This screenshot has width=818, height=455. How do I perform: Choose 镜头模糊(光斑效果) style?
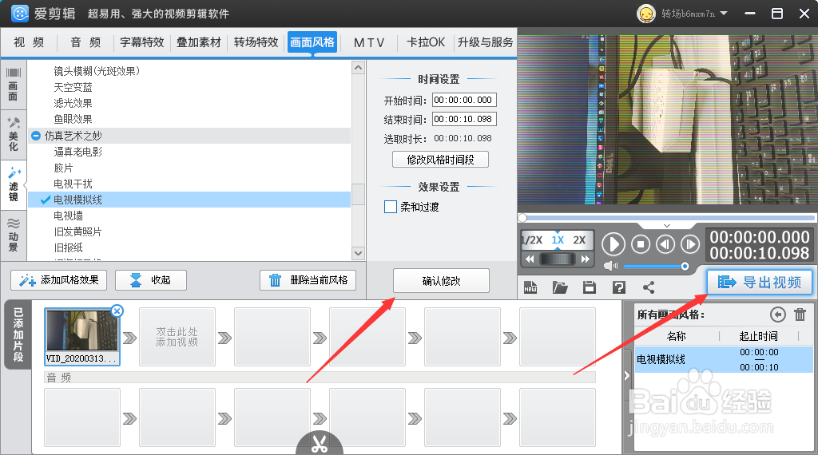[x=97, y=71]
